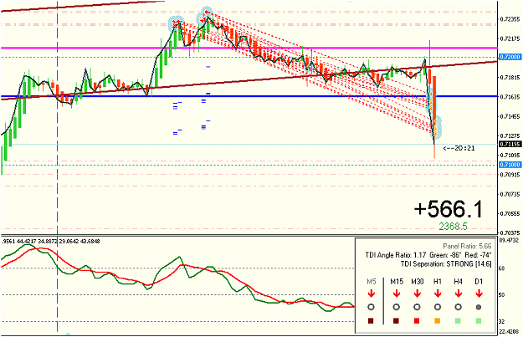Select the magenta horizontal line on chart
The height and width of the screenshot is (337, 523).
tap(249, 48)
